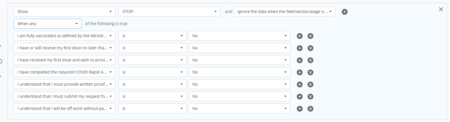Delete the 'received my first dose' condition
The width and height of the screenshot is (450, 122).
(310, 60)
